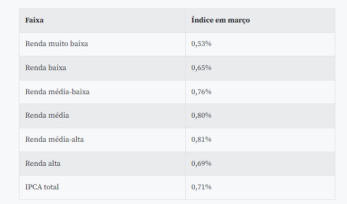347x204 pixels.
Task: Select the Renda alta row label
Action: [x=43, y=163]
